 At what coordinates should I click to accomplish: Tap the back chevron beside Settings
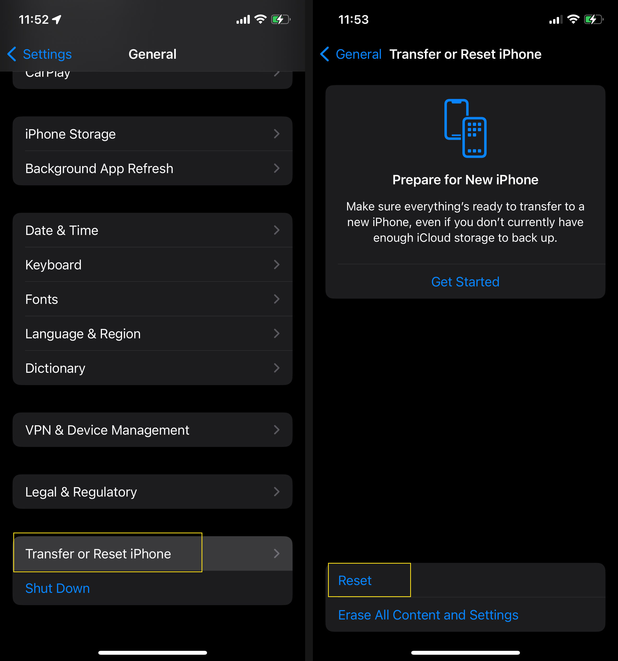[12, 54]
